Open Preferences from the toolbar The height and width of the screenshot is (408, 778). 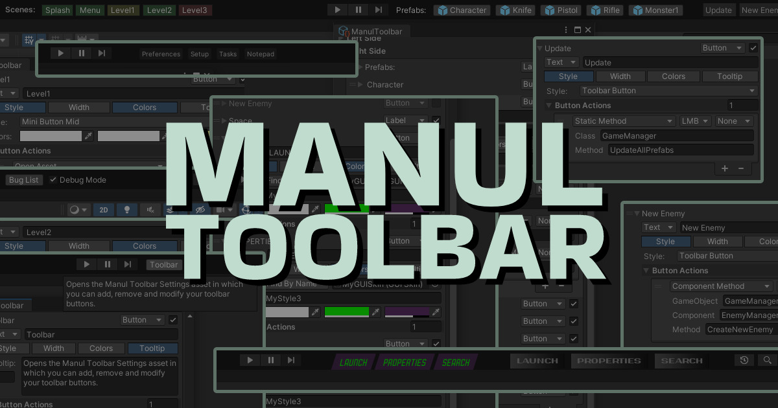pos(161,54)
